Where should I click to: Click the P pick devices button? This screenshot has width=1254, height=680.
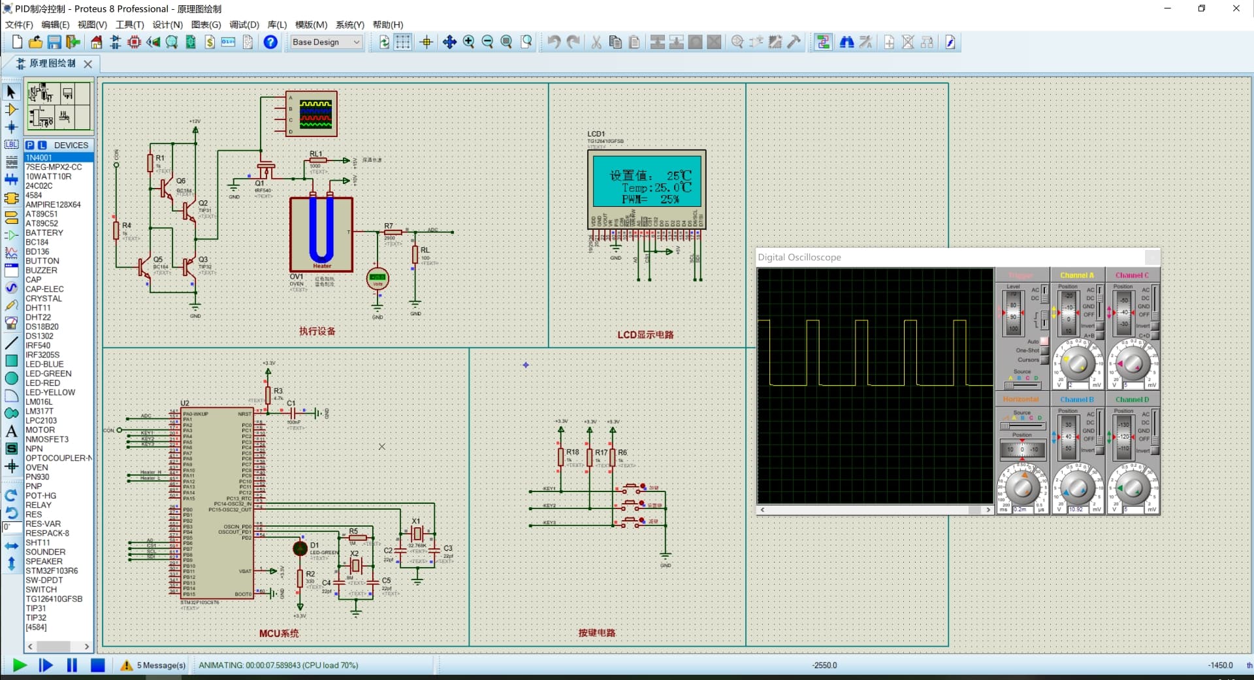coord(30,145)
